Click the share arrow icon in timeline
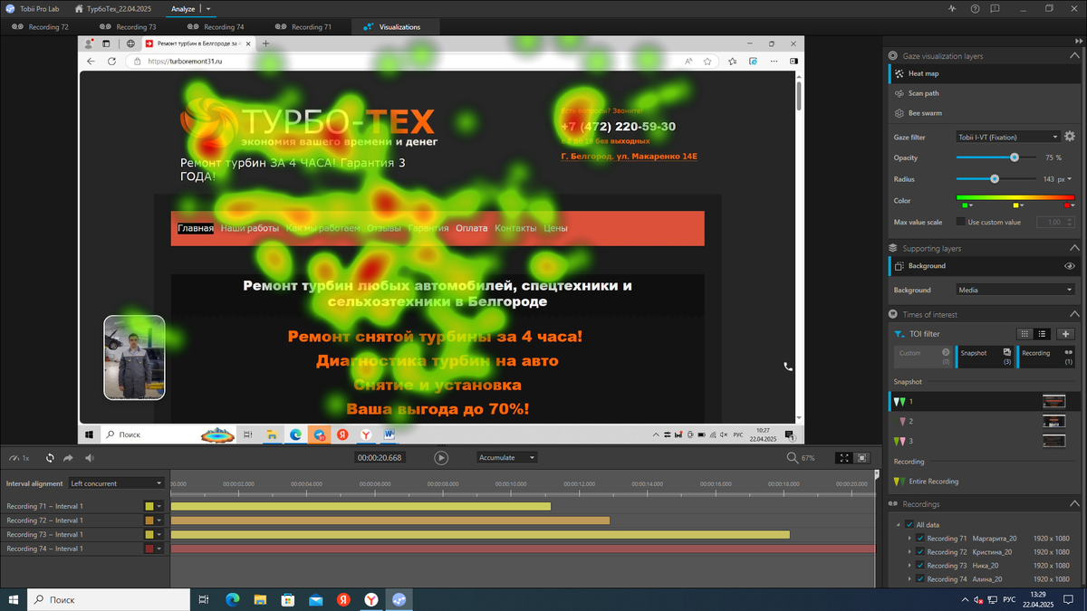 click(x=68, y=458)
